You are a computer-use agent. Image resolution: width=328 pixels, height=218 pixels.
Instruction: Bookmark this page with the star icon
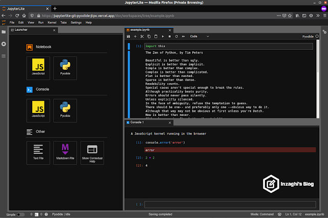click(290, 15)
